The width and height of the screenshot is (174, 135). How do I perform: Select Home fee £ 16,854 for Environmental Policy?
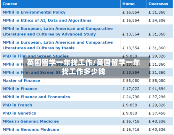point(131,12)
